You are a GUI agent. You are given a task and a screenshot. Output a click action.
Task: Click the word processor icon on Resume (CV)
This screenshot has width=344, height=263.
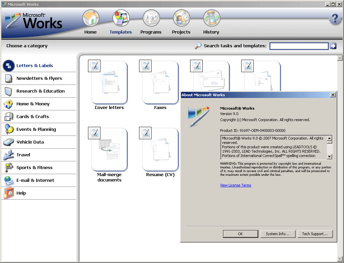tap(145, 133)
